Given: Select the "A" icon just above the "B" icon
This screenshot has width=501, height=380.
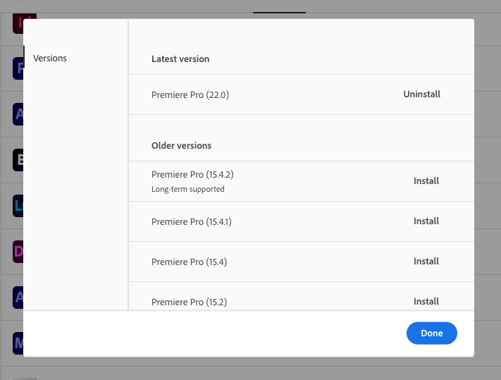Looking at the screenshot, I should click(x=18, y=114).
